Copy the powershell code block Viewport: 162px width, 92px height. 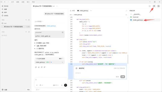click(63, 32)
